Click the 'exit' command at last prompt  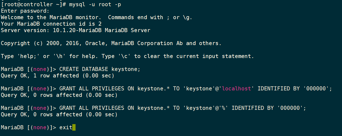pyautogui.click(x=66, y=127)
